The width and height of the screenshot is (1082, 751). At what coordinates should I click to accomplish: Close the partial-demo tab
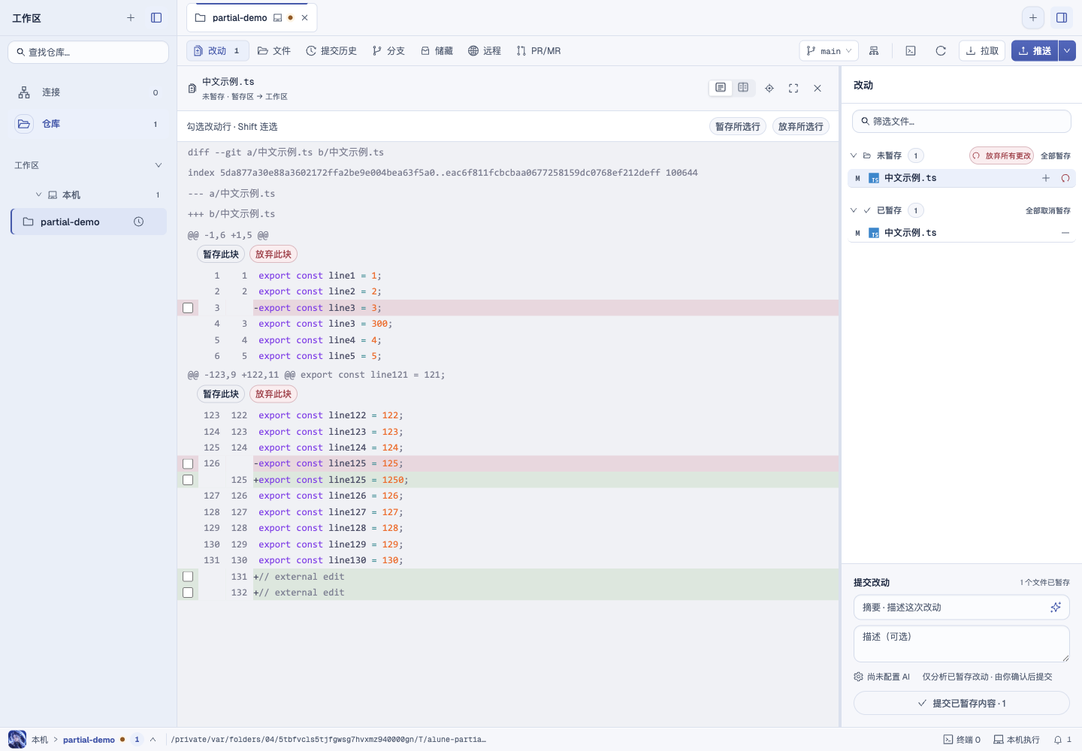pyautogui.click(x=304, y=18)
